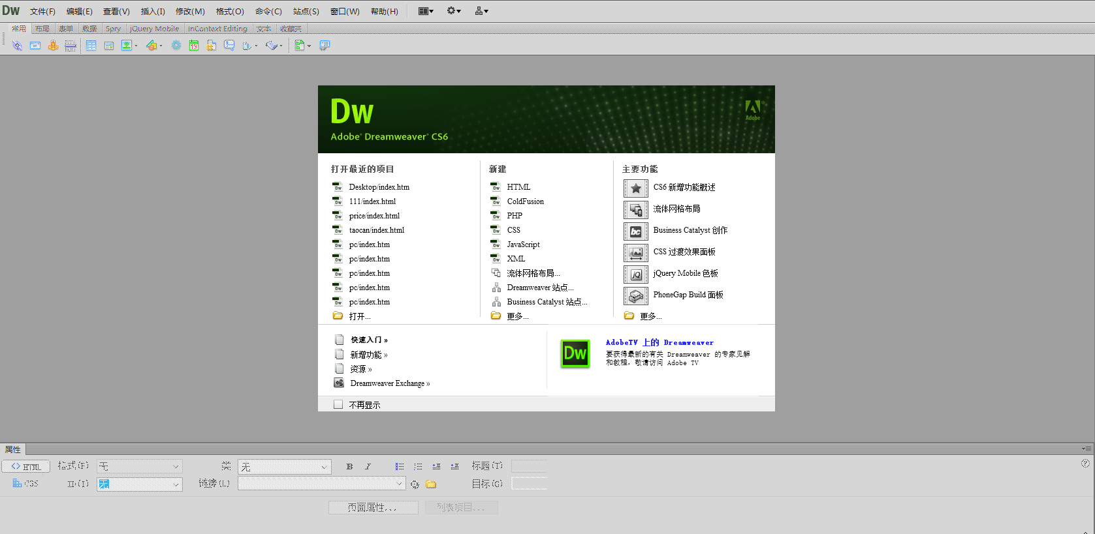Click the Templates insert icon

coord(299,46)
